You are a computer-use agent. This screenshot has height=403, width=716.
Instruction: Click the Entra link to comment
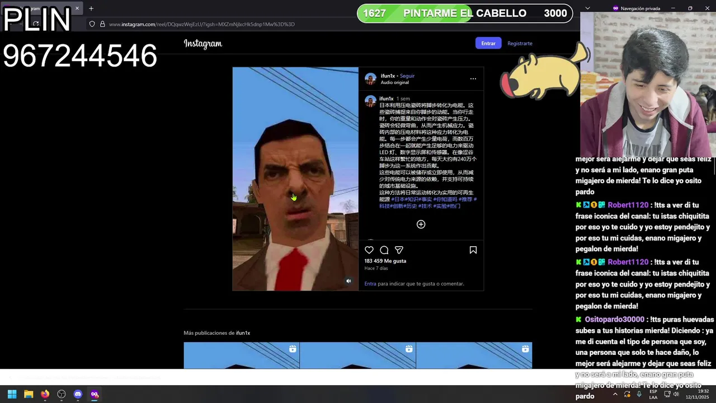pyautogui.click(x=370, y=284)
